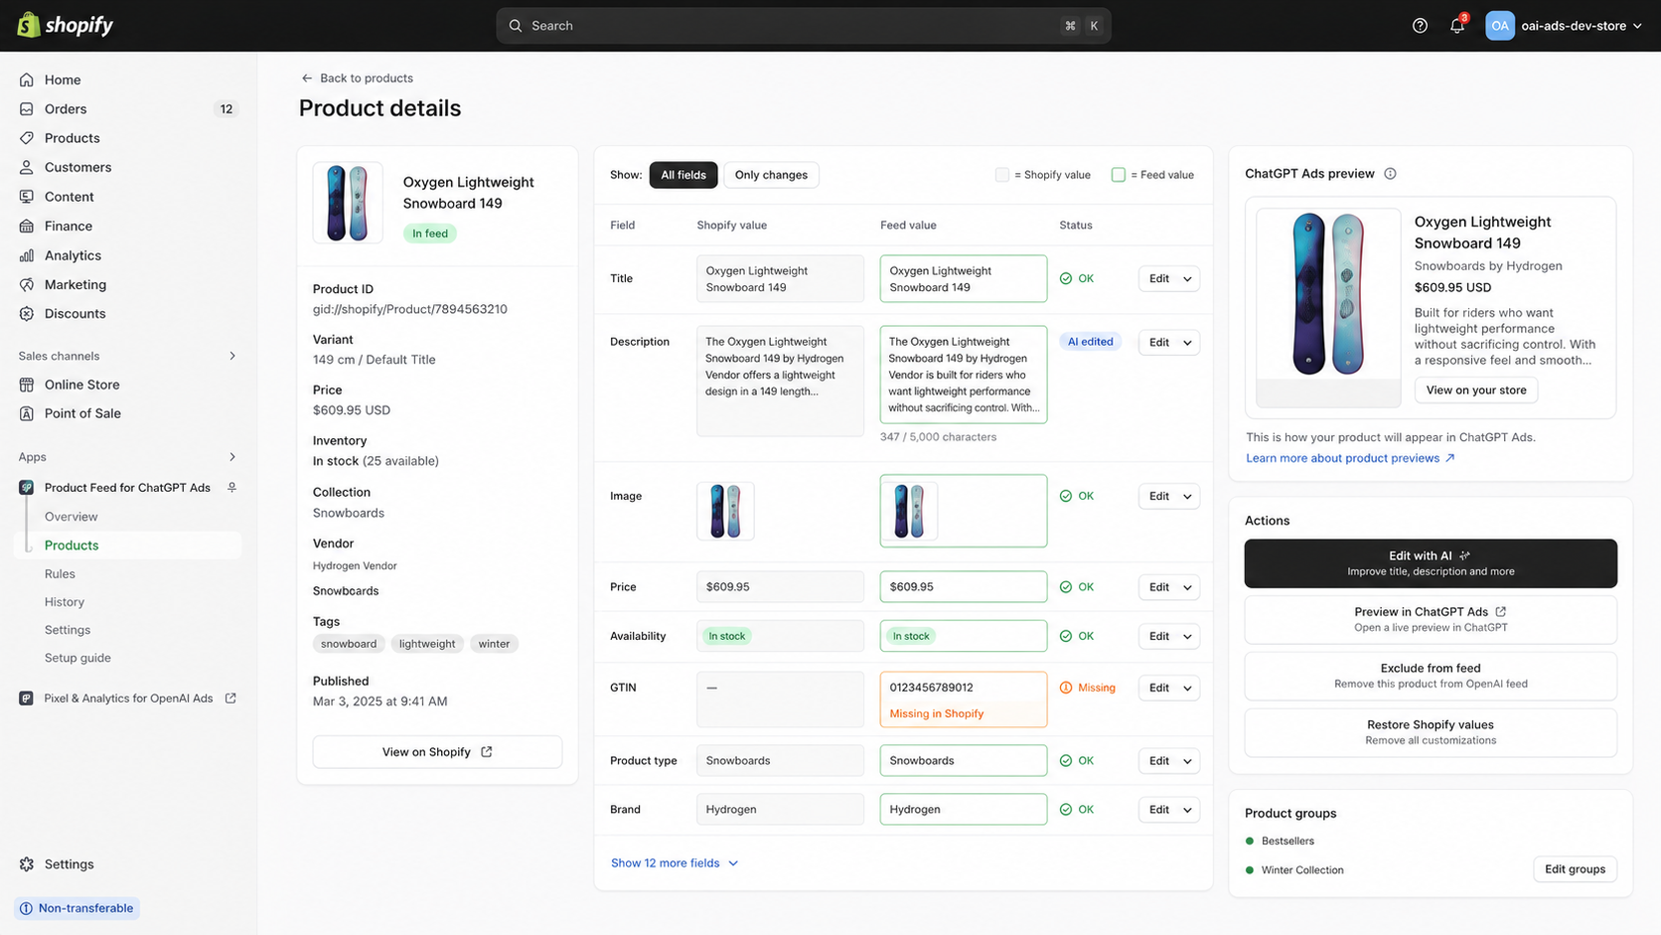Click the Analytics bar chart icon
Viewport: 1661px width, 935px height.
[x=27, y=255]
